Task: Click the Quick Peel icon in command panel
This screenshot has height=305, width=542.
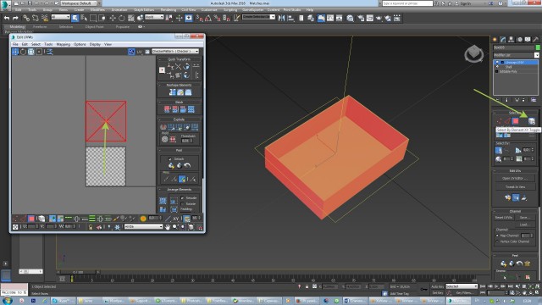Action: coord(504,263)
